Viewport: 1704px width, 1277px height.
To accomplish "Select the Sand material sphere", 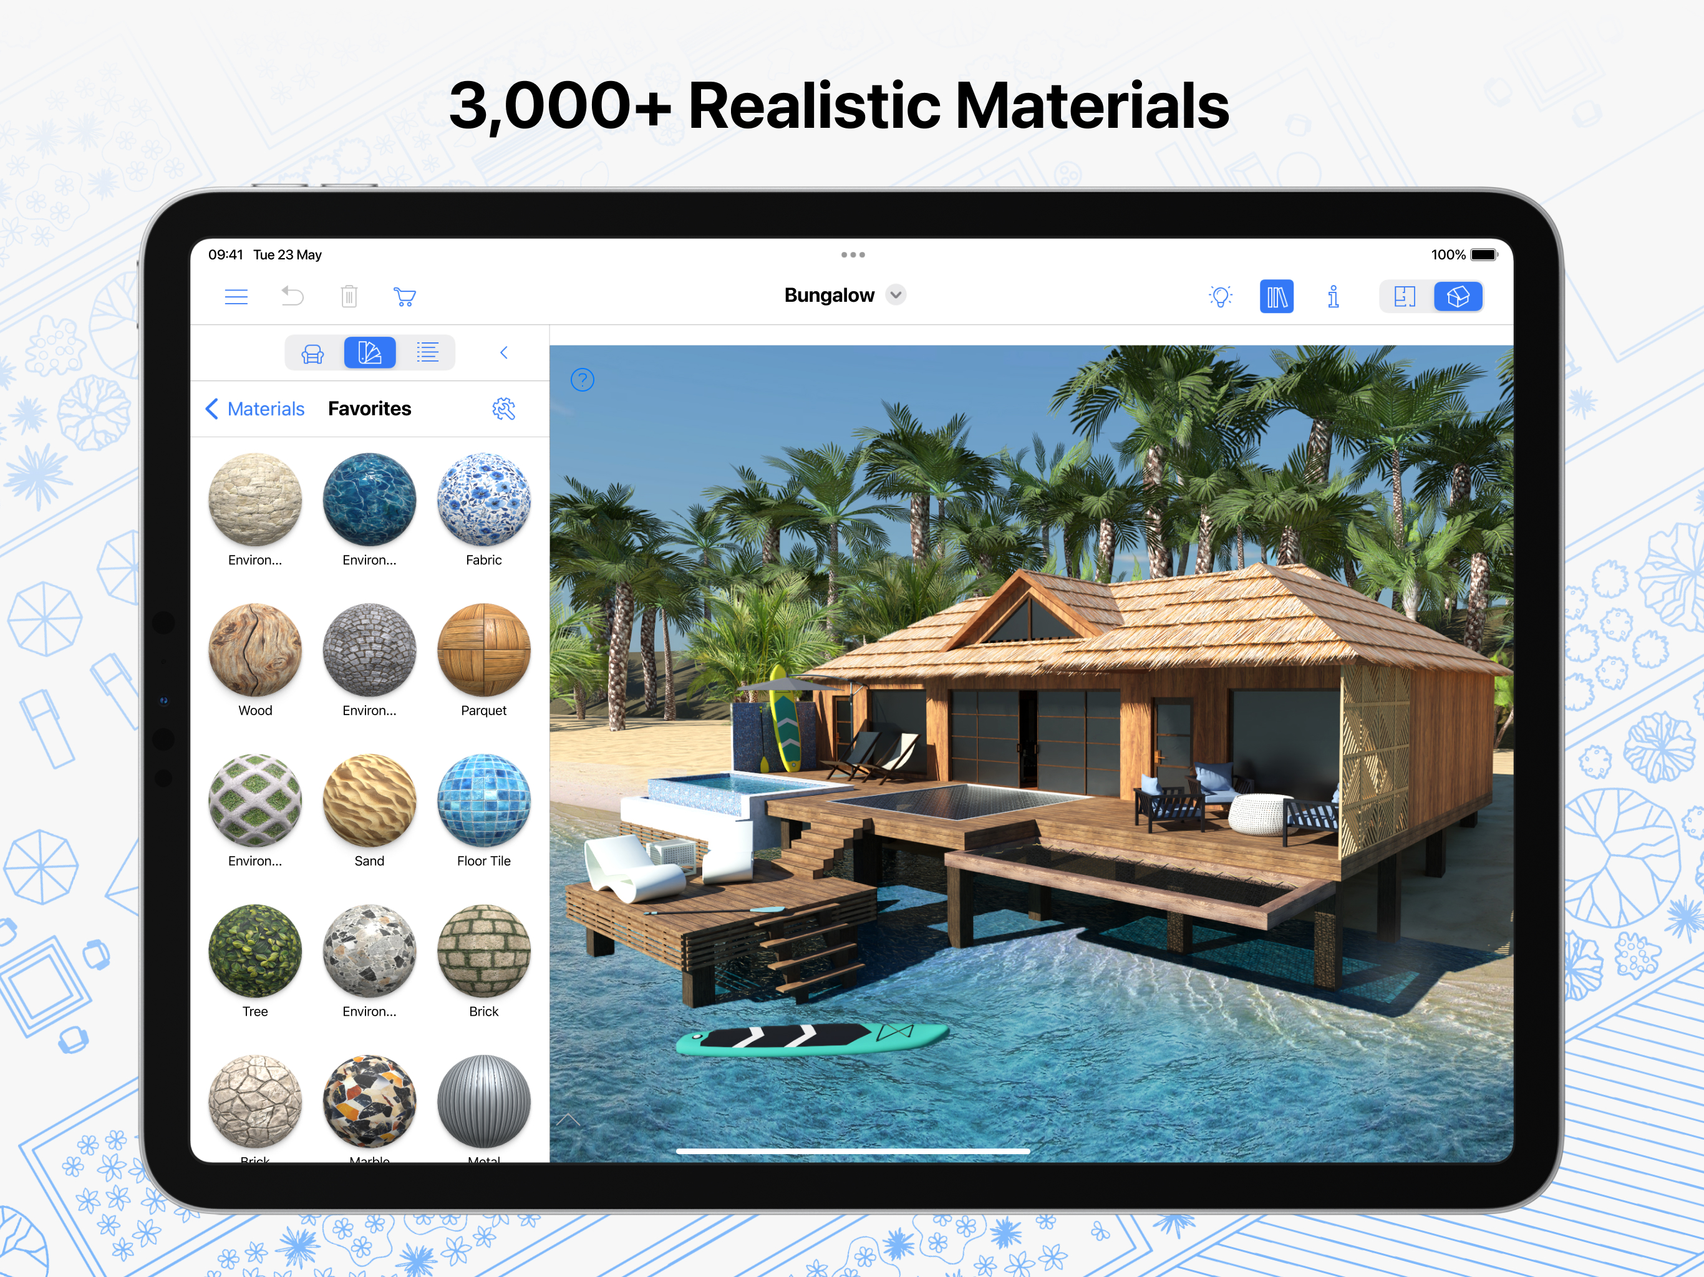I will [370, 800].
